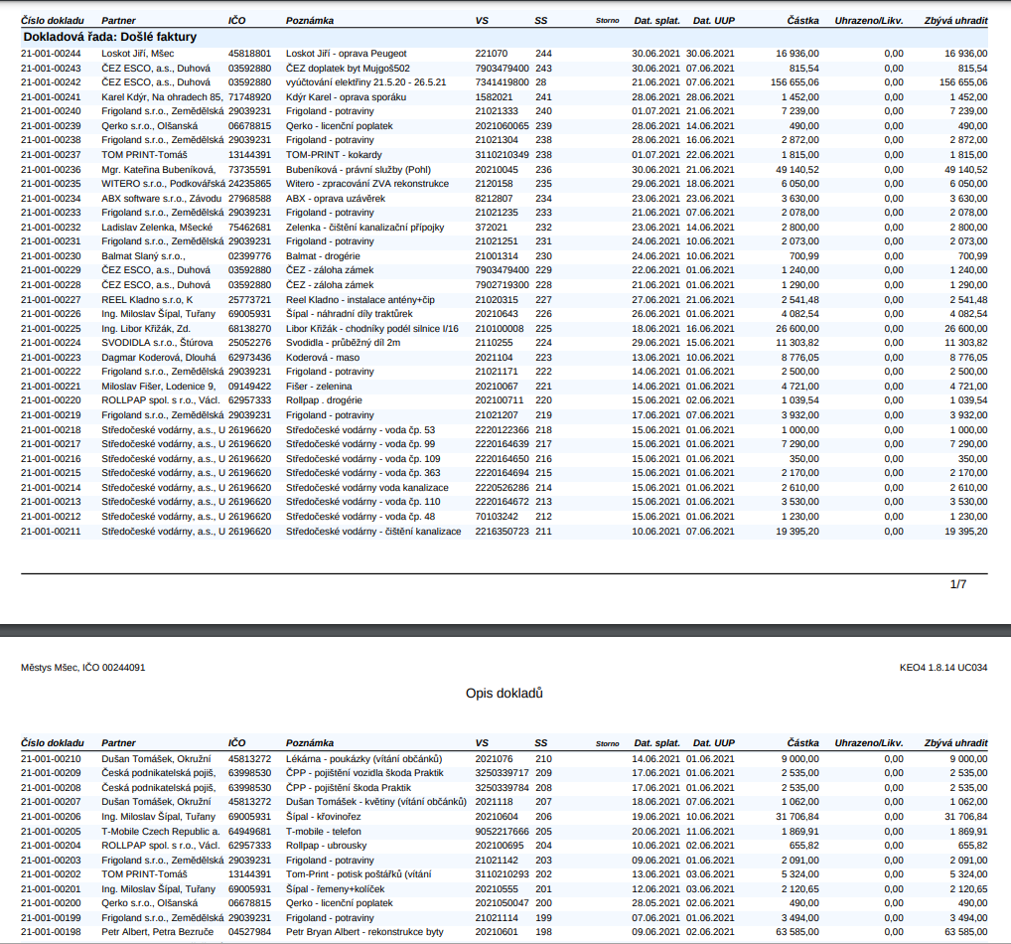Select document number 21-001-00198

(51, 932)
